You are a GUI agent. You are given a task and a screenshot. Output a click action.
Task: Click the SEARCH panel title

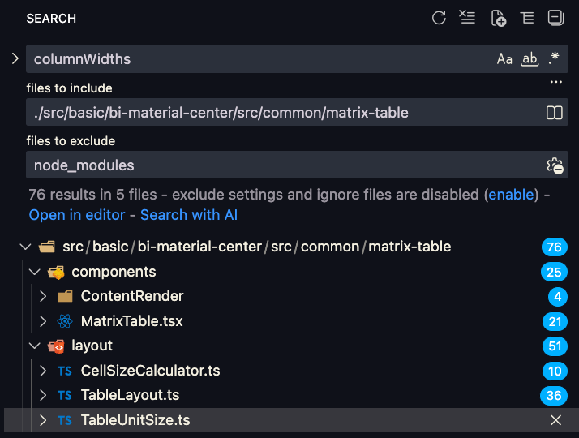pos(51,19)
